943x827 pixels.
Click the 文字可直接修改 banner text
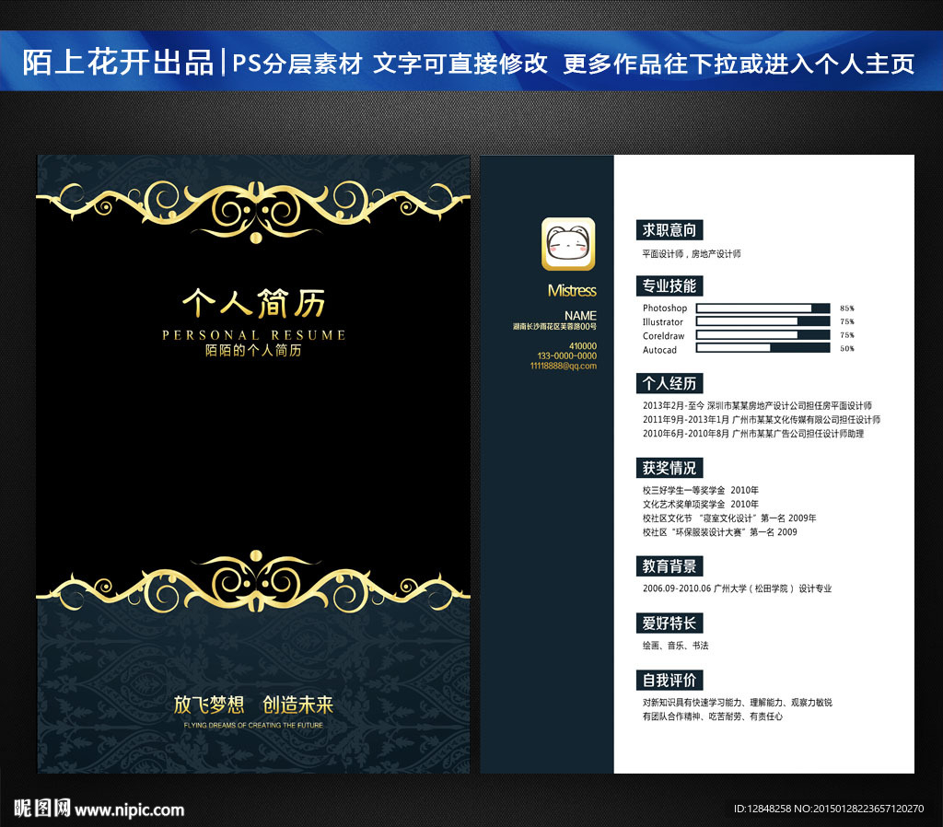tap(460, 64)
